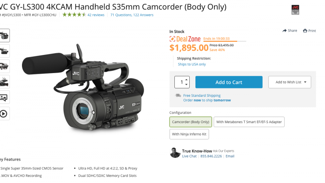The height and width of the screenshot is (183, 325).
Task: Open the product video play icon
Action: [4, 113]
